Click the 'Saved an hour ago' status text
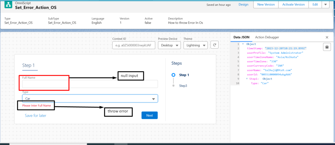 click(219, 5)
